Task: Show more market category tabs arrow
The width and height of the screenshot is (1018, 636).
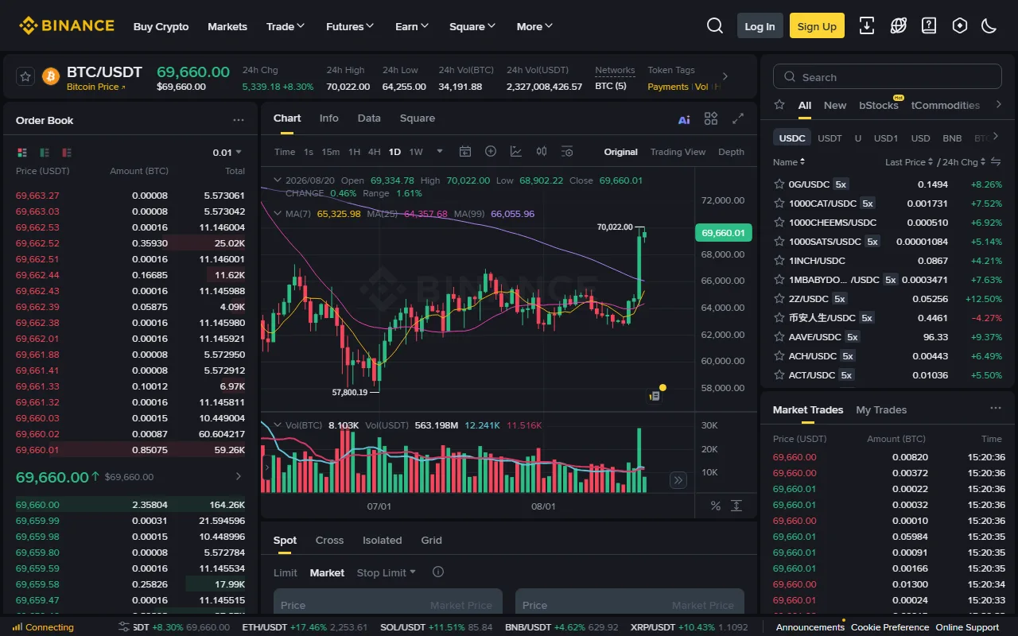Action: [x=998, y=104]
